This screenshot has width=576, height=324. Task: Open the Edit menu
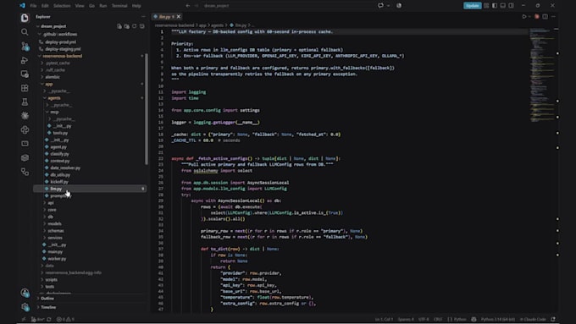pos(45,6)
